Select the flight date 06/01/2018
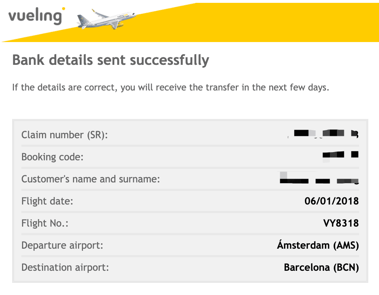Viewport: 379px width, 295px height. [332, 201]
